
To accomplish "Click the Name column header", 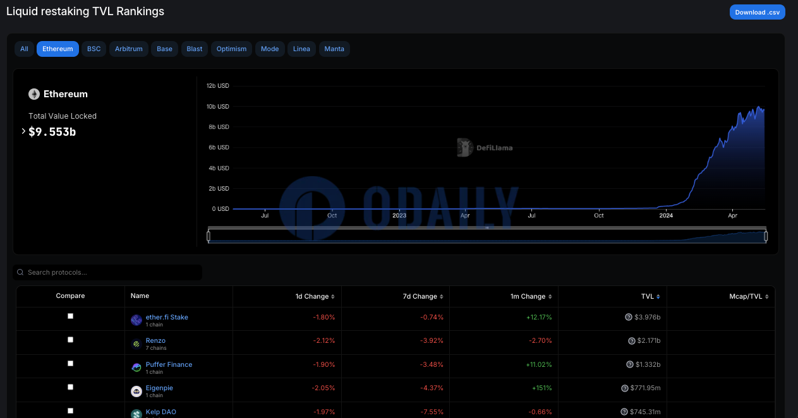I will [x=140, y=296].
